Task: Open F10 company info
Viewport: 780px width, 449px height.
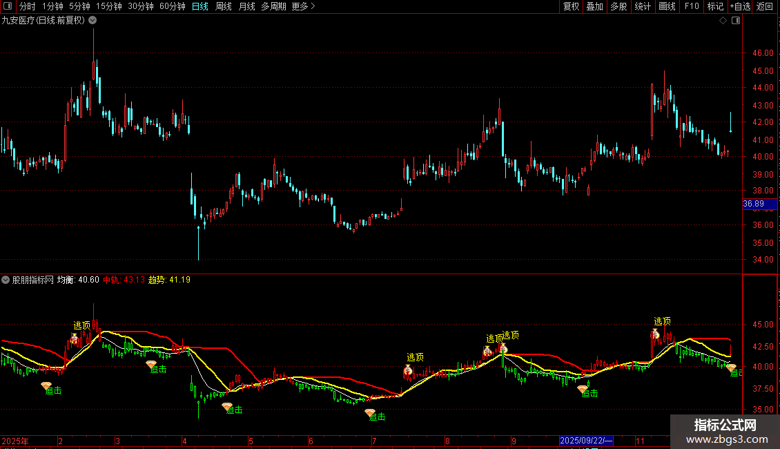Action: pos(692,6)
